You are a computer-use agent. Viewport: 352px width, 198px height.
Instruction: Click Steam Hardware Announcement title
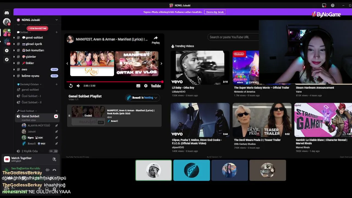[x=315, y=88]
